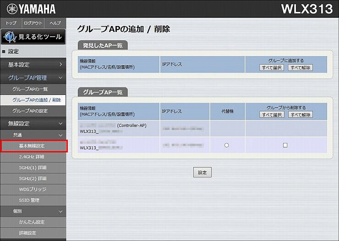Click すべて選択 under グループから削除する
Viewport: 339px width, 241px height.
pos(272,115)
